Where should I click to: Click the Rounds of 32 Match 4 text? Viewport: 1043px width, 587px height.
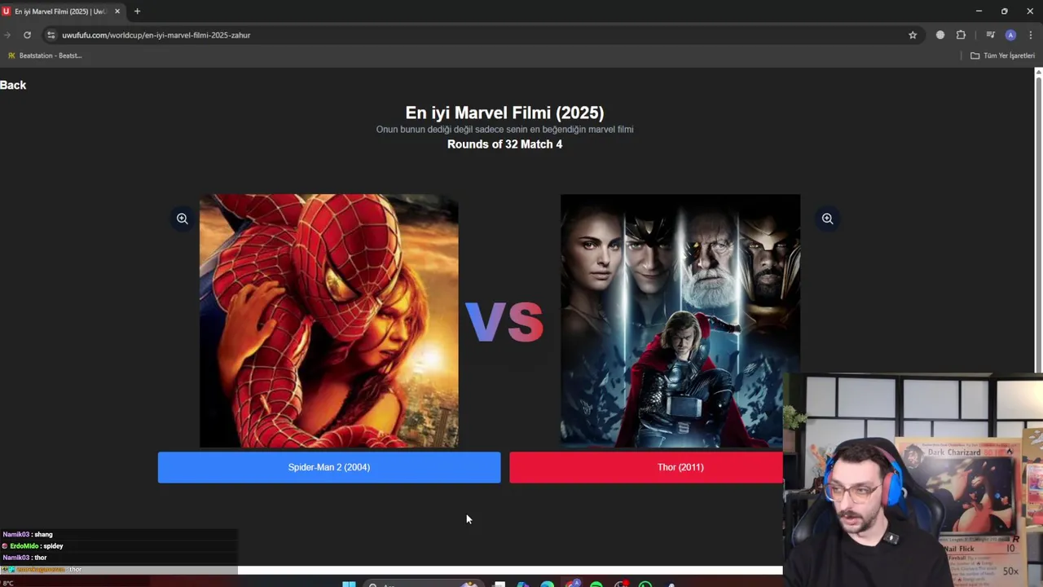click(x=504, y=144)
